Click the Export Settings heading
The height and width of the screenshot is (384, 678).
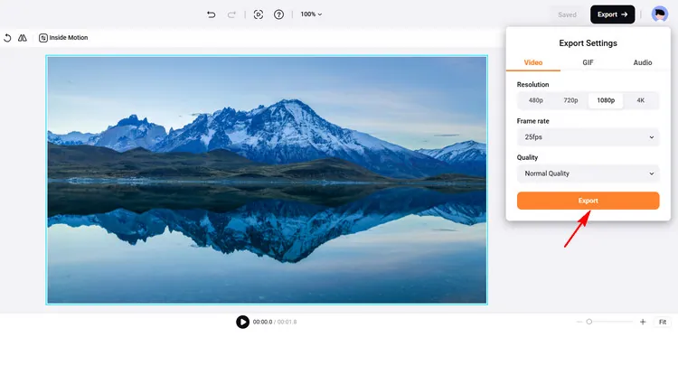point(589,43)
